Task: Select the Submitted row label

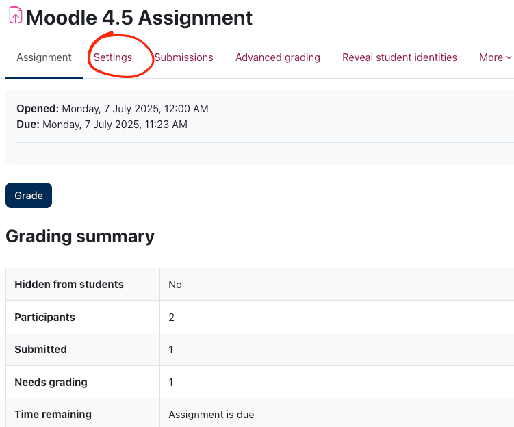Action: pos(40,349)
